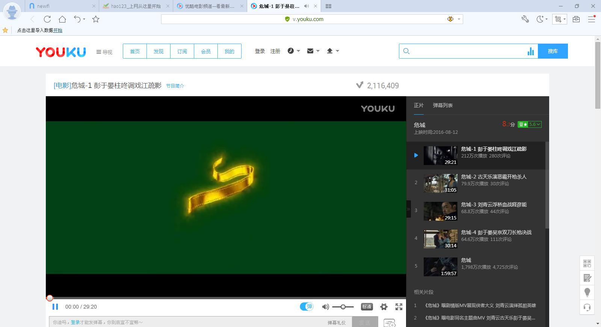Image resolution: width=601 pixels, height=327 pixels.
Task: Open the 节目简介 link
Action: [x=175, y=86]
